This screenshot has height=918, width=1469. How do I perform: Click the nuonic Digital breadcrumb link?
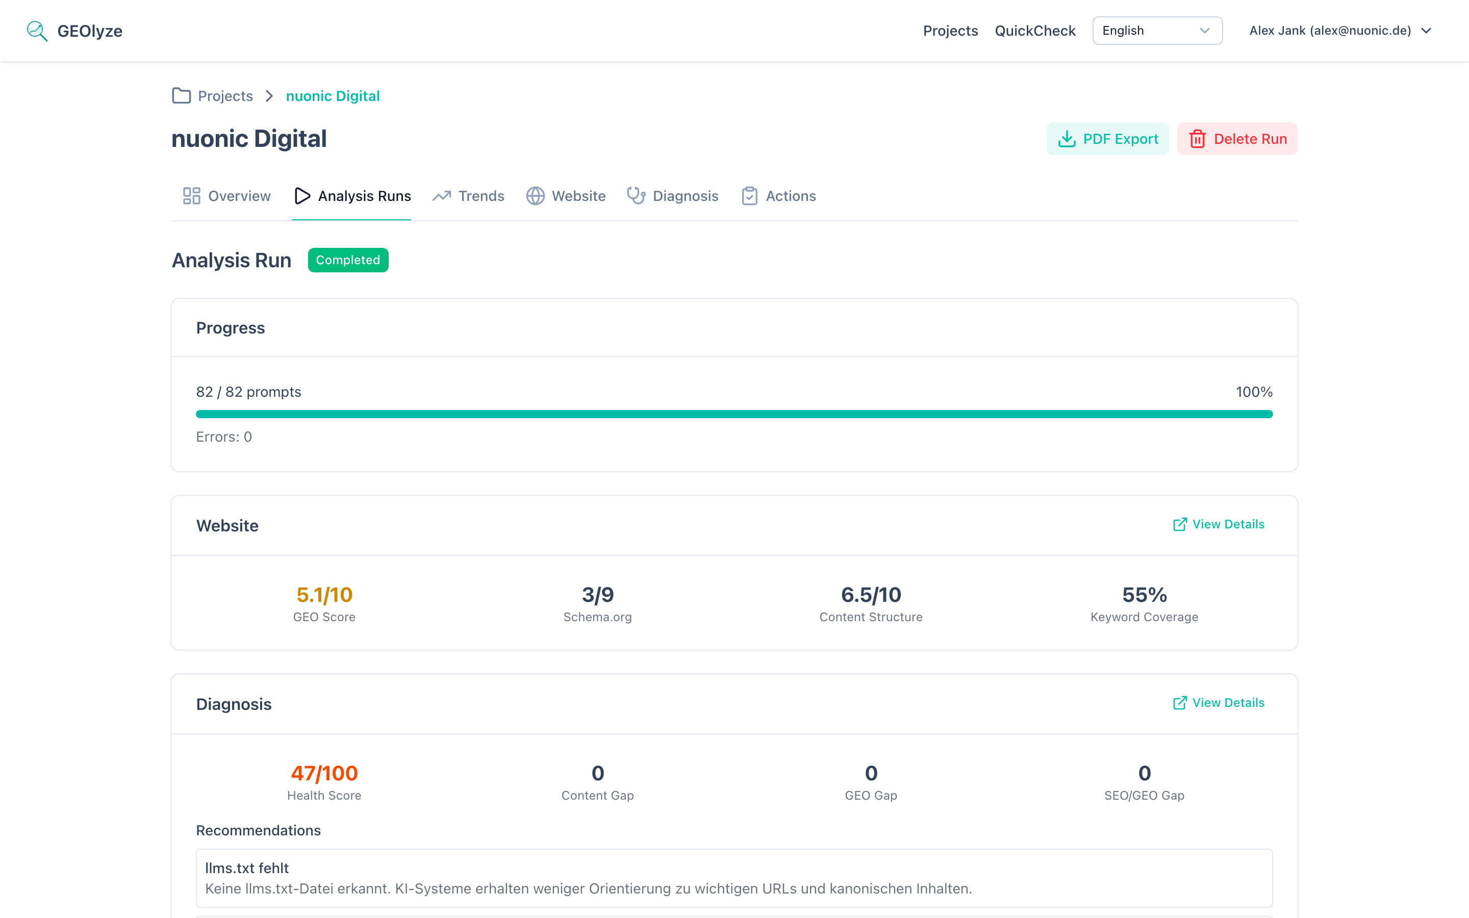(x=333, y=95)
